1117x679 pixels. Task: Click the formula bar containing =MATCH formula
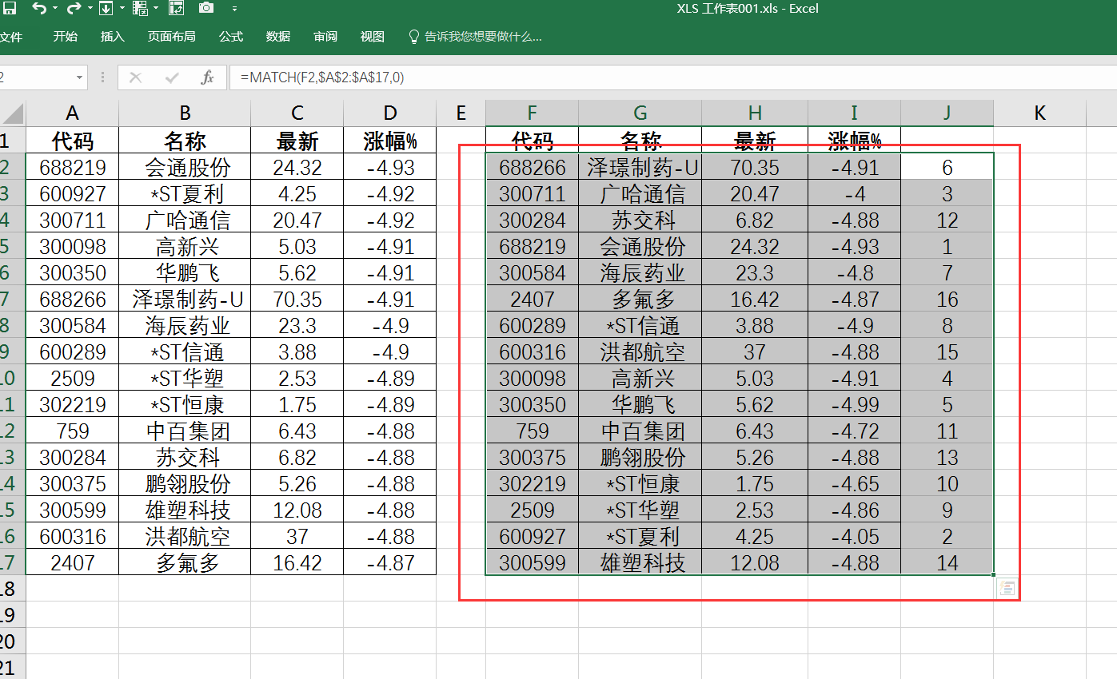pyautogui.click(x=673, y=77)
